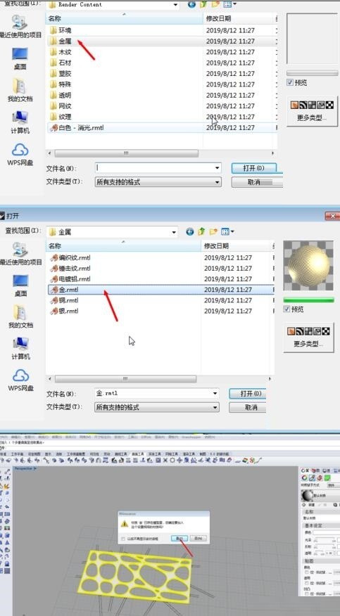This screenshot has height=616, width=340.
Task: Enable 颜色 texture checkbox in Rhino 贴图 section
Action: (x=307, y=572)
